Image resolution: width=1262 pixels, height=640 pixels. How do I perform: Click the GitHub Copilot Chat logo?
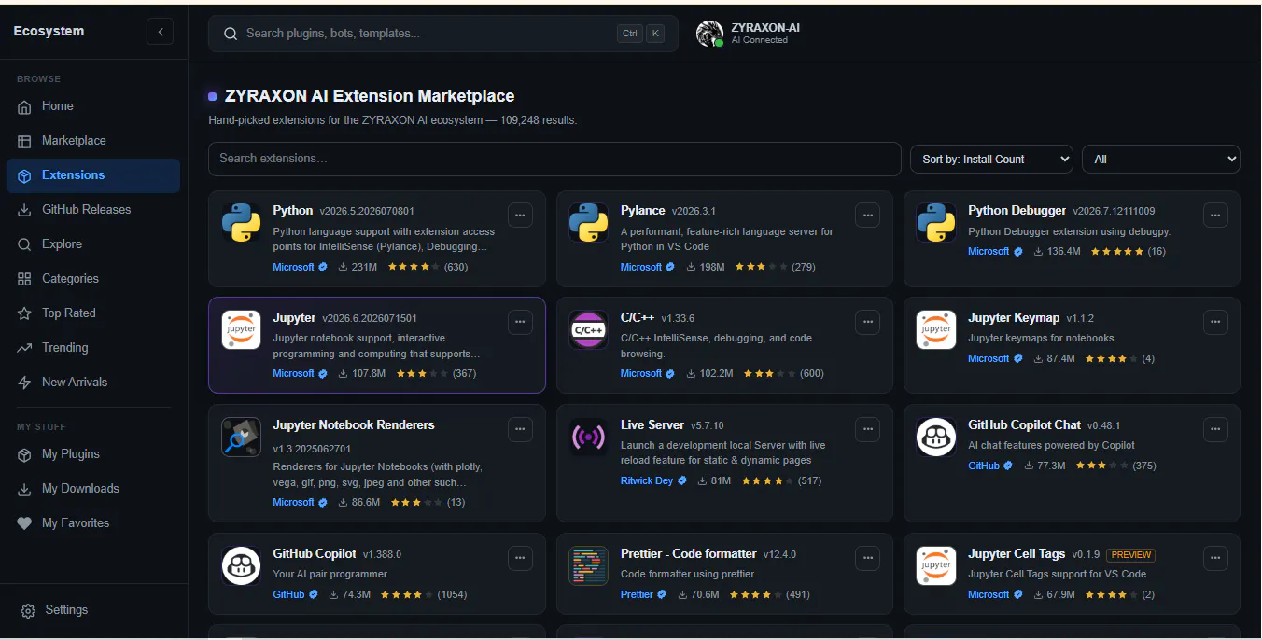tap(935, 437)
